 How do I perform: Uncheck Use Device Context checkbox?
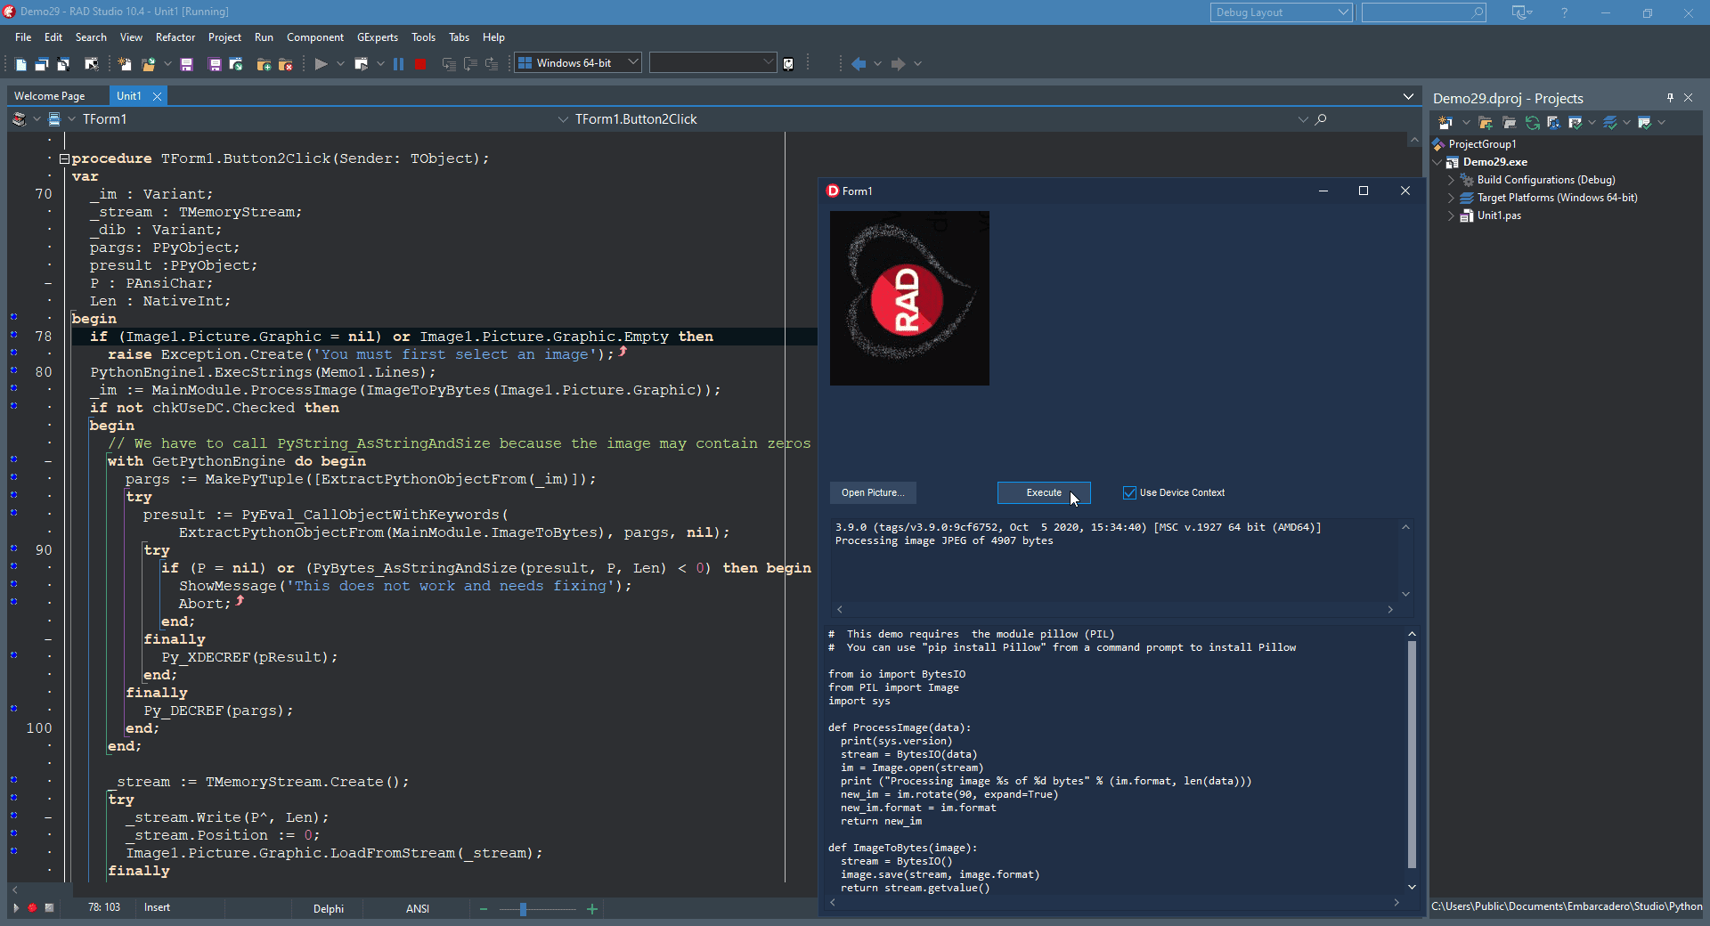coord(1129,492)
